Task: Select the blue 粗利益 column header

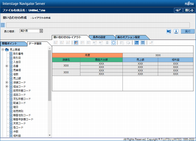Action: 176,60
